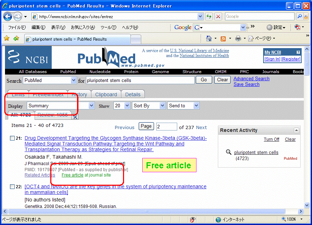Click the Go search button

point(204,80)
